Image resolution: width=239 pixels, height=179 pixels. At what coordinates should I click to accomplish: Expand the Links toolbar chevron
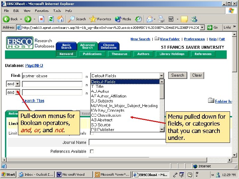coord(234,27)
